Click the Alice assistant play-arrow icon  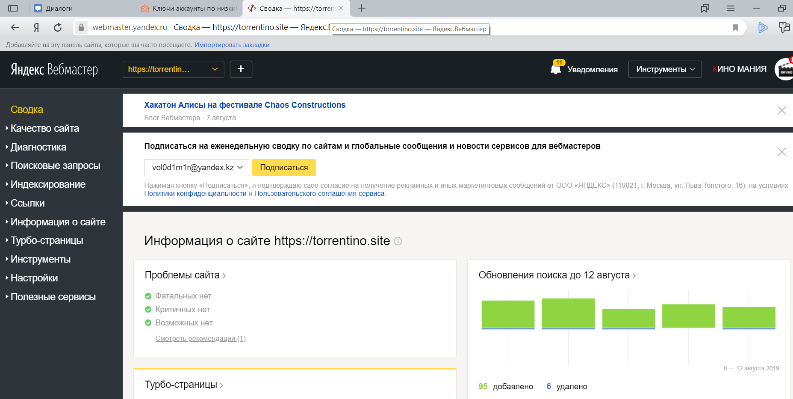coord(763,28)
